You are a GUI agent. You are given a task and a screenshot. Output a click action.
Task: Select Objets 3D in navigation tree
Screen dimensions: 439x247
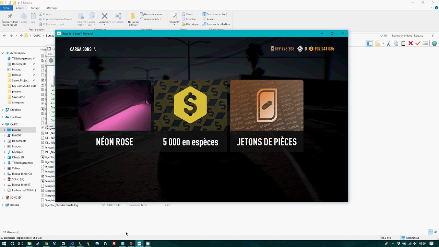[18, 157]
